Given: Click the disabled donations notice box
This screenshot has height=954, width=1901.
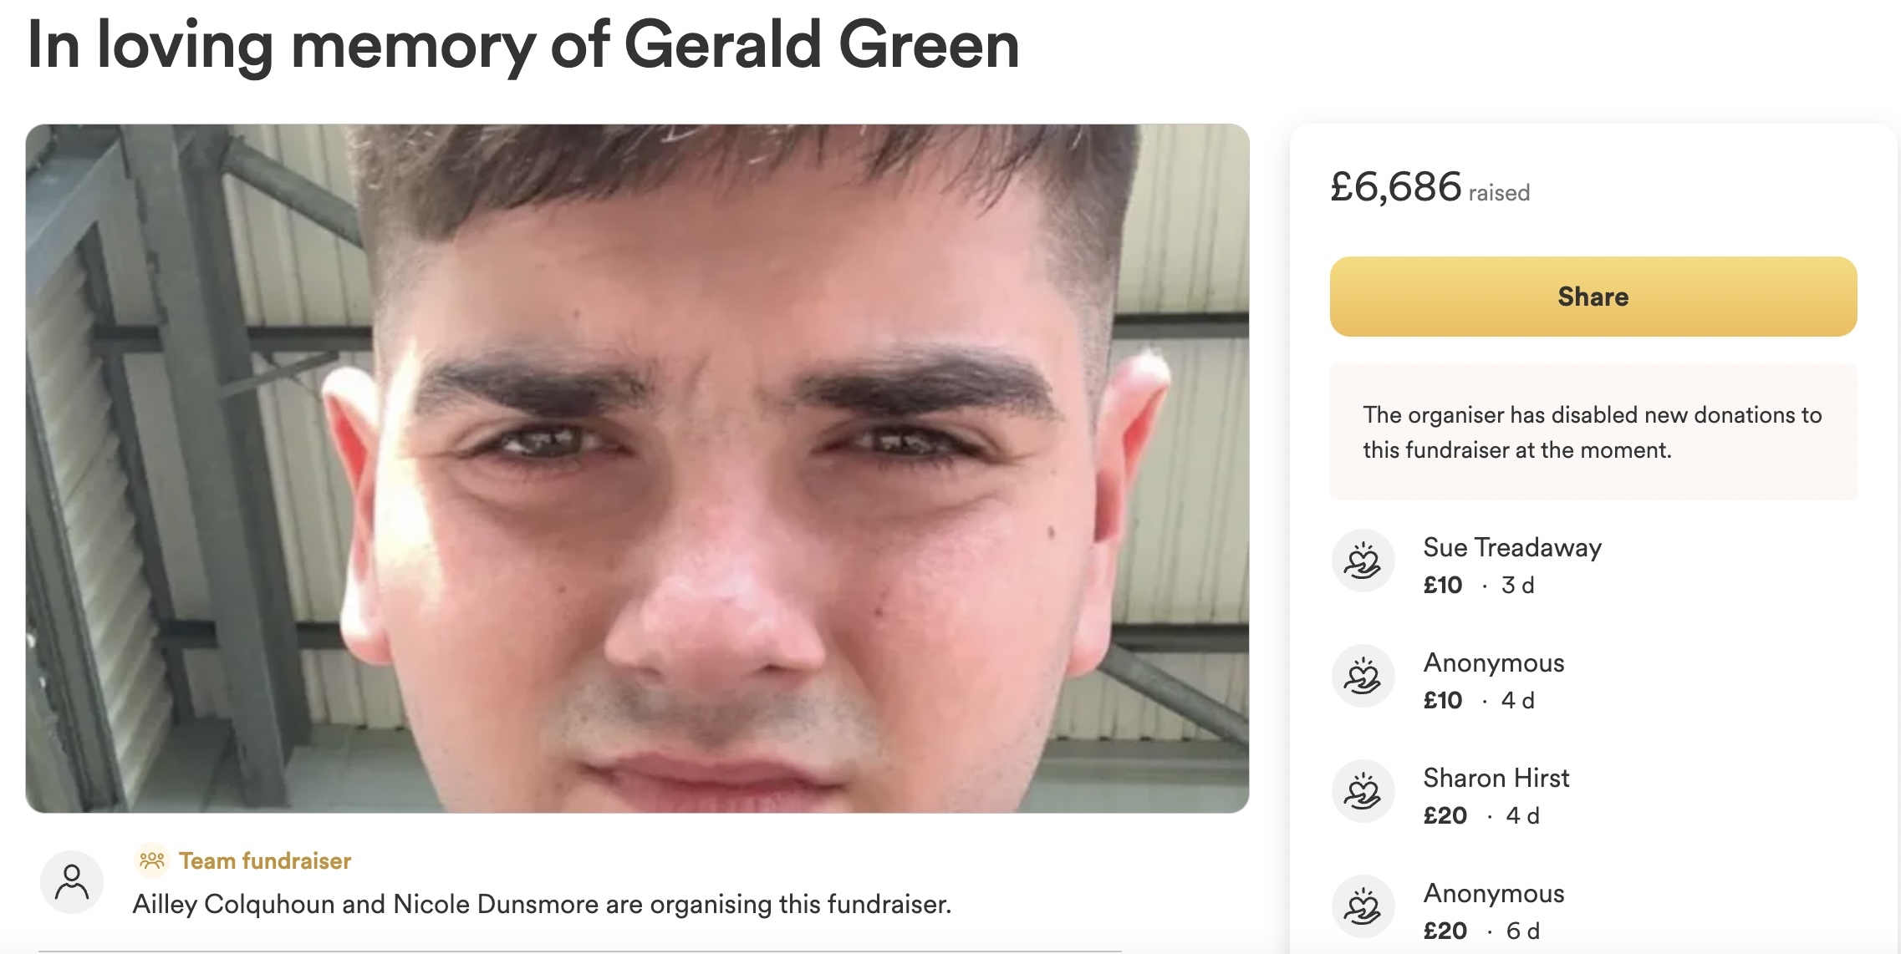Looking at the screenshot, I should click(1593, 432).
